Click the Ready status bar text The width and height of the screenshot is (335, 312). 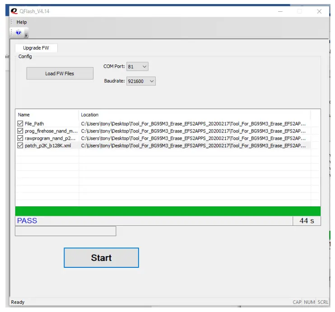pyautogui.click(x=18, y=302)
